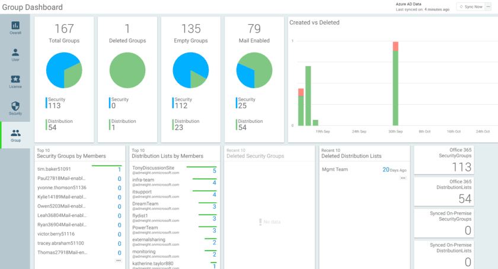Open the infra-team distribution list entry

point(144,180)
